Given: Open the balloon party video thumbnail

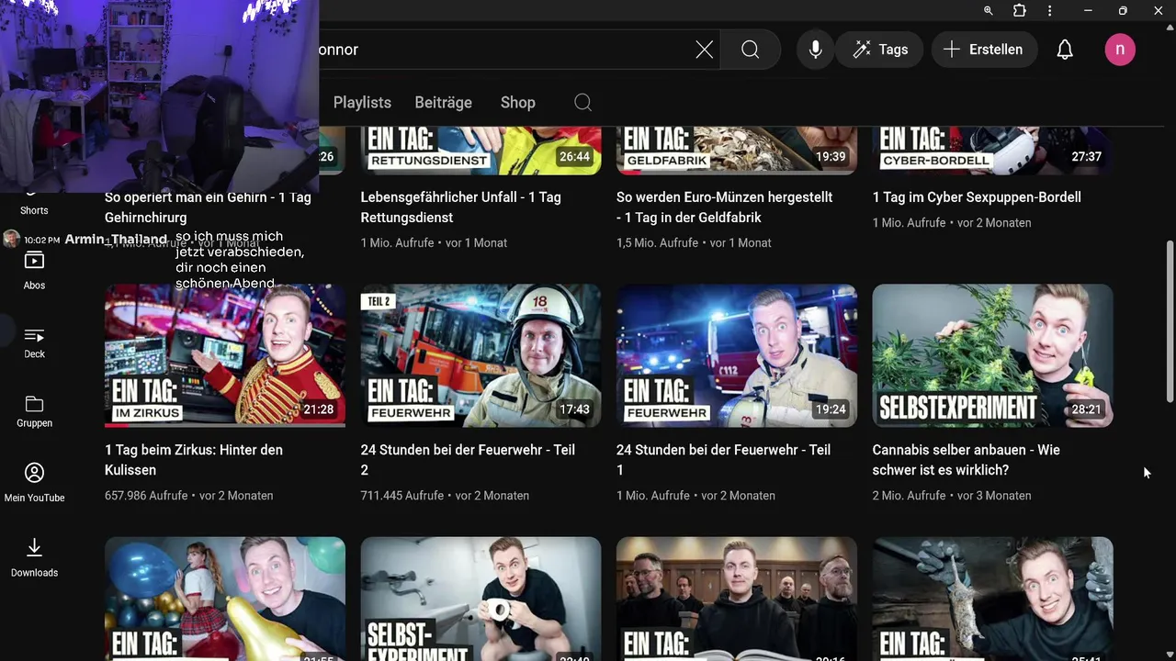Looking at the screenshot, I should [225, 599].
